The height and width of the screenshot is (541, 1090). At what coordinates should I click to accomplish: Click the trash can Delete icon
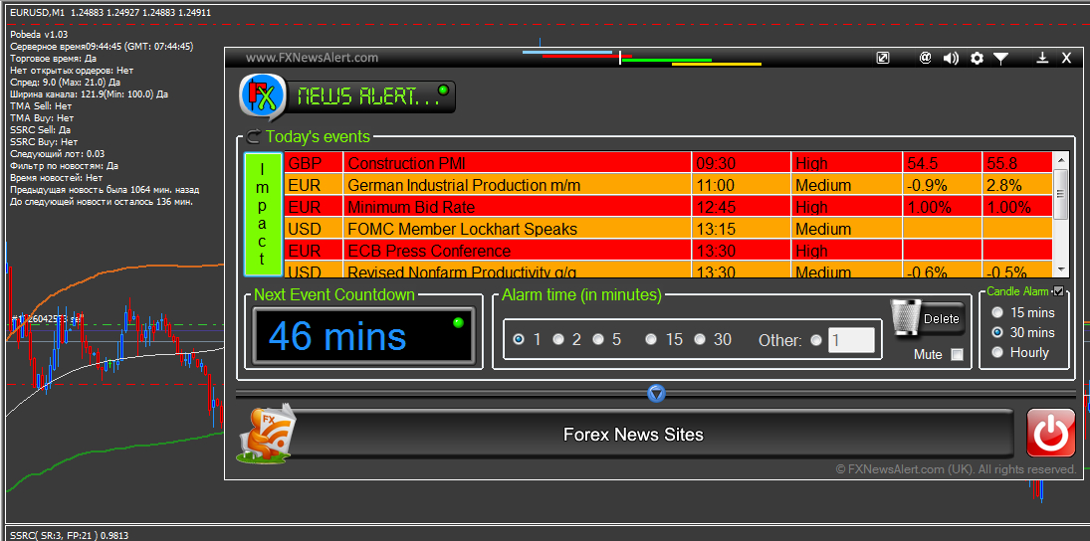coord(904,319)
